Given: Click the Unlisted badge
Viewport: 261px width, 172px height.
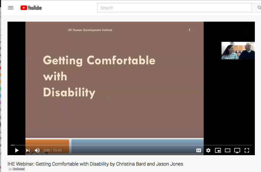Looking at the screenshot, I should pyautogui.click(x=16, y=169).
